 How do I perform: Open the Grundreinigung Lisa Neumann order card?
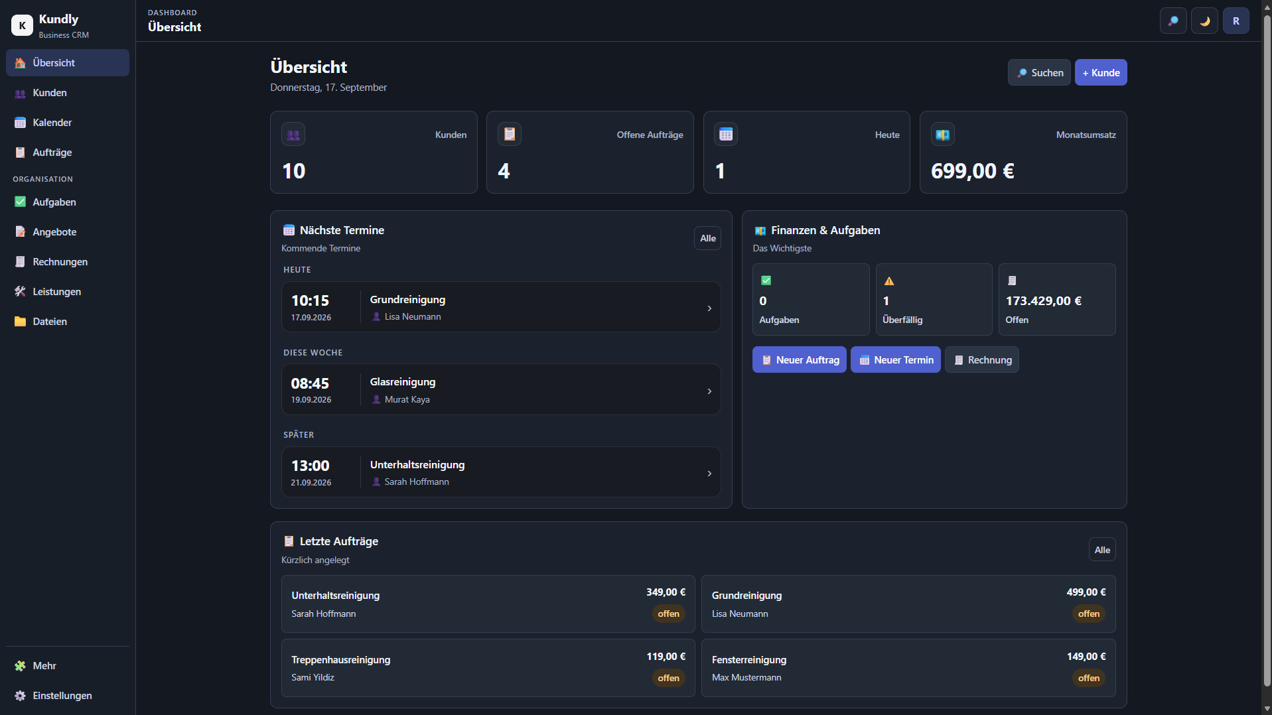pyautogui.click(x=908, y=604)
